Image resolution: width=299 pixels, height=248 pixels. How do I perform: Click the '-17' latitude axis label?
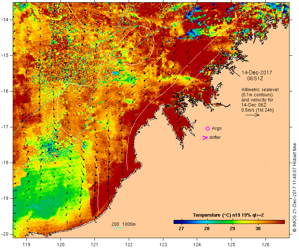[5, 127]
